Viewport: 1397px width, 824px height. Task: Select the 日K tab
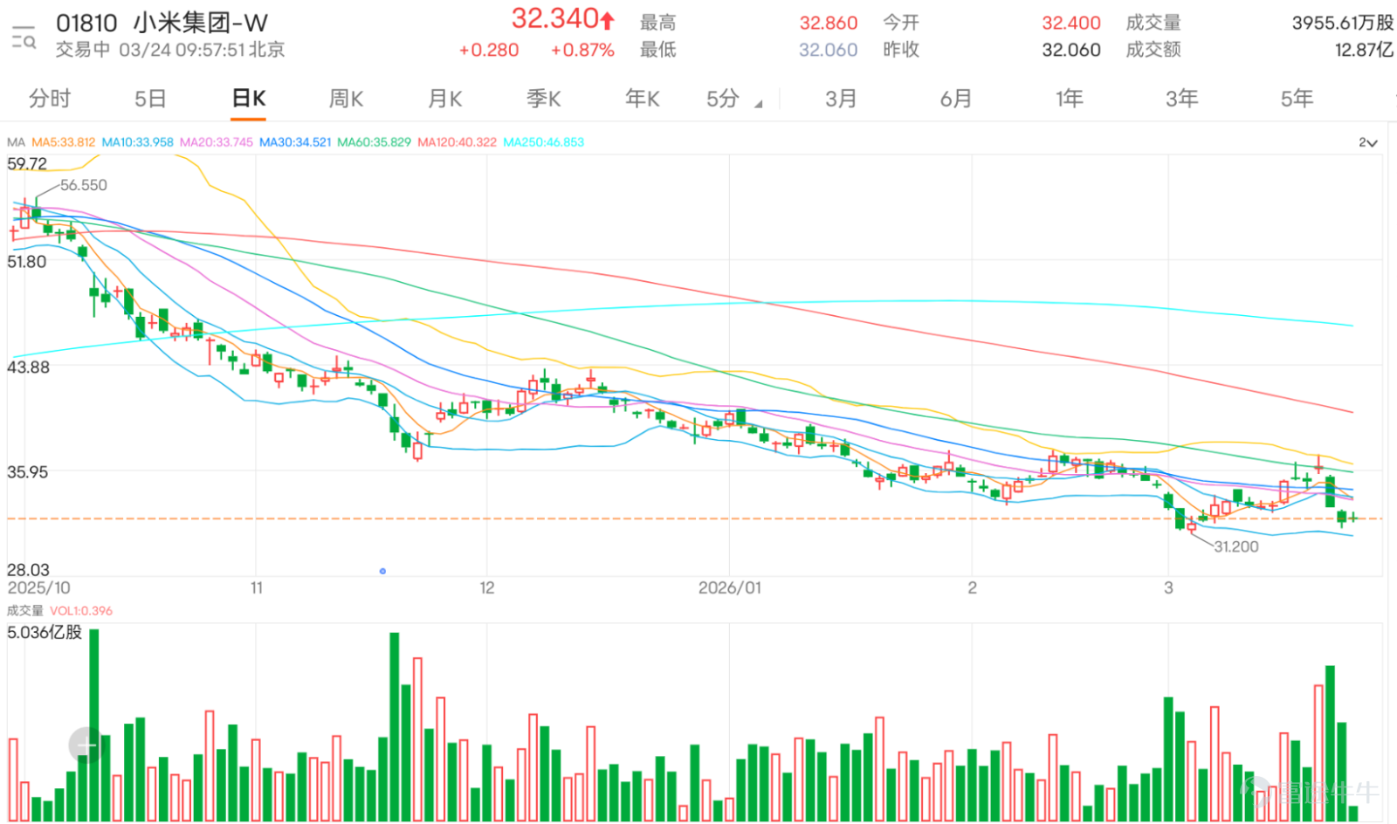249,99
